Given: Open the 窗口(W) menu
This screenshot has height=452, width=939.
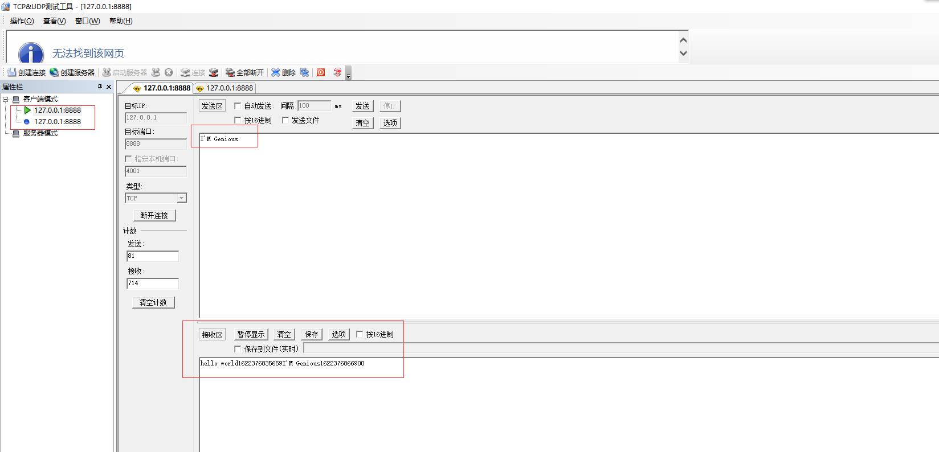Looking at the screenshot, I should pyautogui.click(x=87, y=21).
